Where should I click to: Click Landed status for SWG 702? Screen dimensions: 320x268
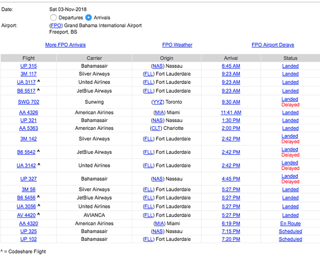290,100
